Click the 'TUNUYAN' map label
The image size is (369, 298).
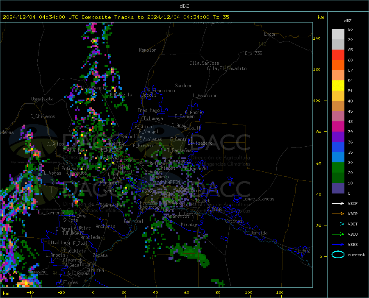(95, 270)
